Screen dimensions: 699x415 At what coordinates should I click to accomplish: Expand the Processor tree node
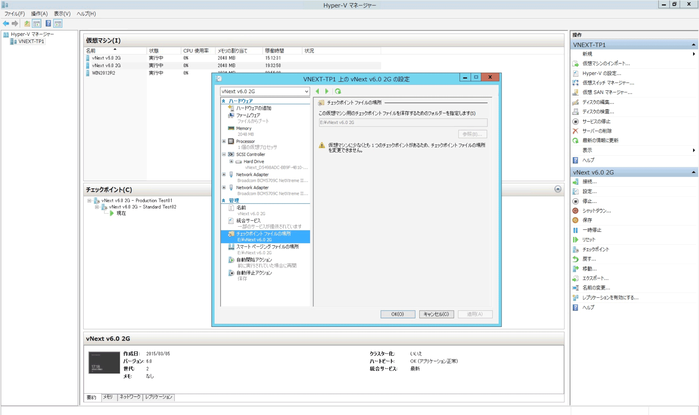[224, 141]
